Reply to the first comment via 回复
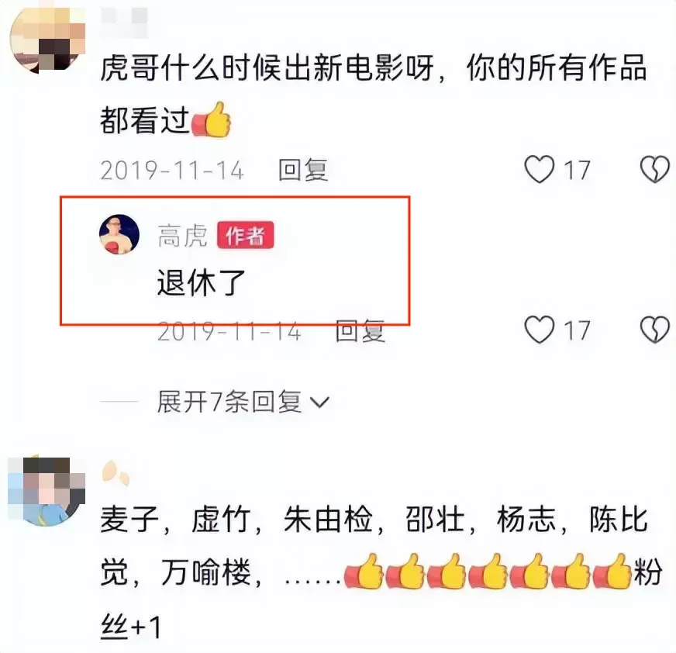The height and width of the screenshot is (653, 676). point(303,170)
